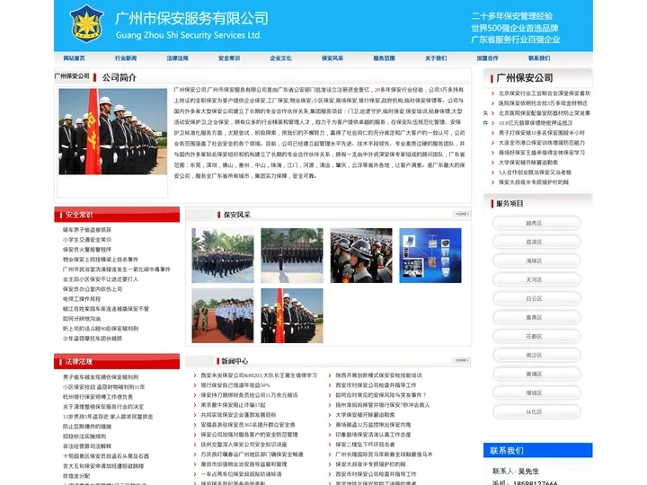
Task: Open 抚恤金分配 link in 法律法规
Action: [x=76, y=476]
